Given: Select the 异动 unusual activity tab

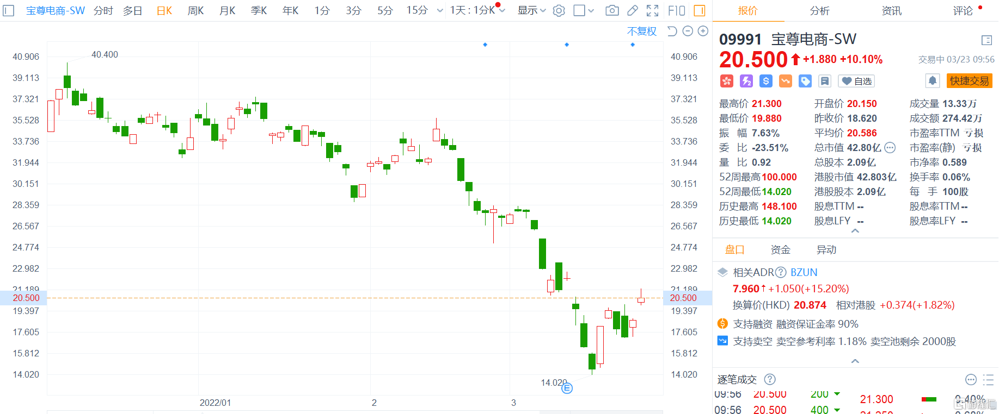Looking at the screenshot, I should pos(826,249).
